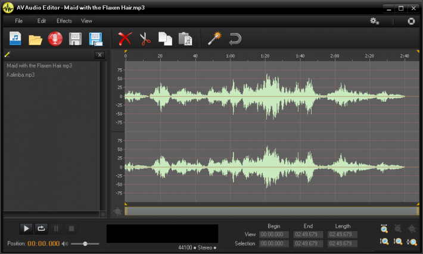Toggle loop playback button
Screen dimensions: 423x254
pyautogui.click(x=41, y=228)
